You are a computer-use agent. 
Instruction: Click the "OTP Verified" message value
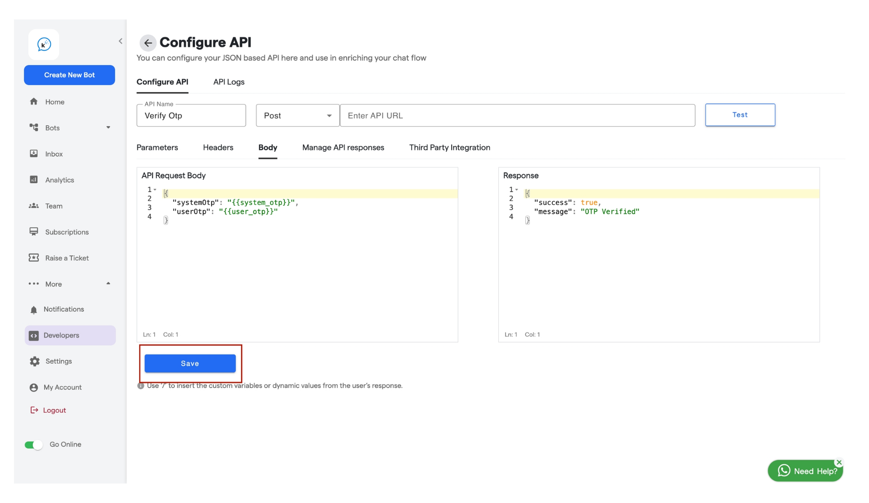[610, 212]
